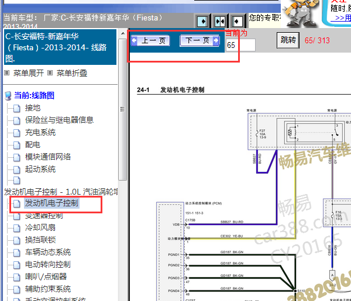Click page icon beside 车辆动态系统
Image resolution: width=351 pixels, height=301 pixels.
coord(17,252)
